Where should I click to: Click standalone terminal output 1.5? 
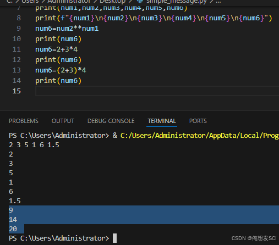[15, 201]
